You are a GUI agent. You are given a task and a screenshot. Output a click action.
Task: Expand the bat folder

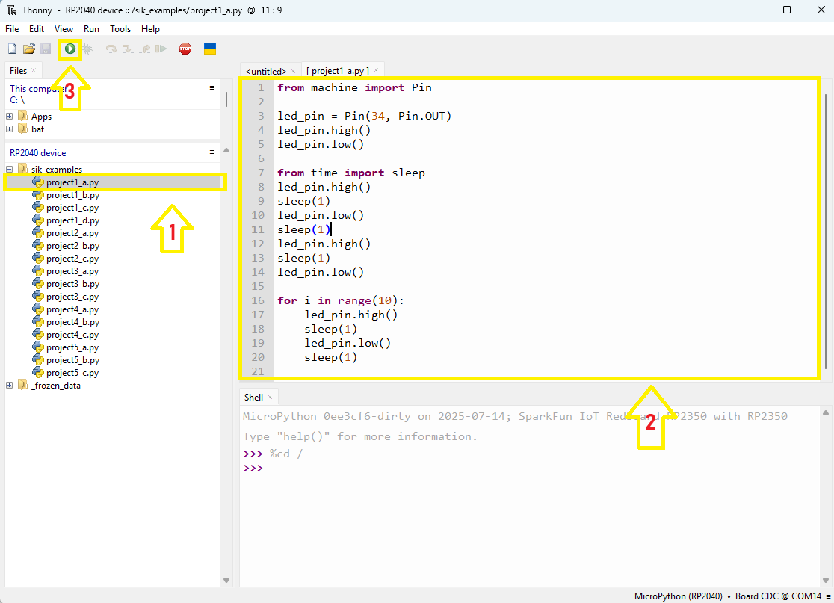coord(10,129)
